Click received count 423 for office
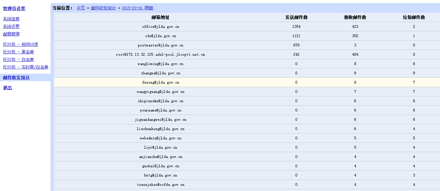440x191 pixels. click(355, 27)
